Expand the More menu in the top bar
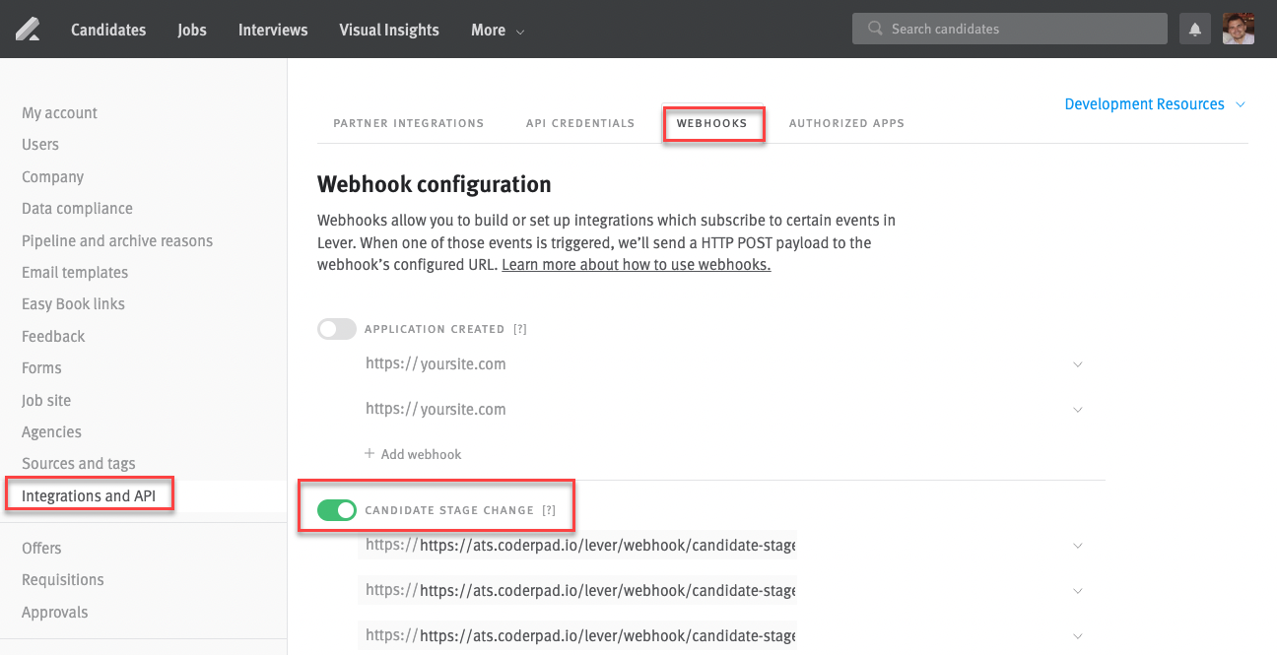This screenshot has height=655, width=1277. (497, 31)
